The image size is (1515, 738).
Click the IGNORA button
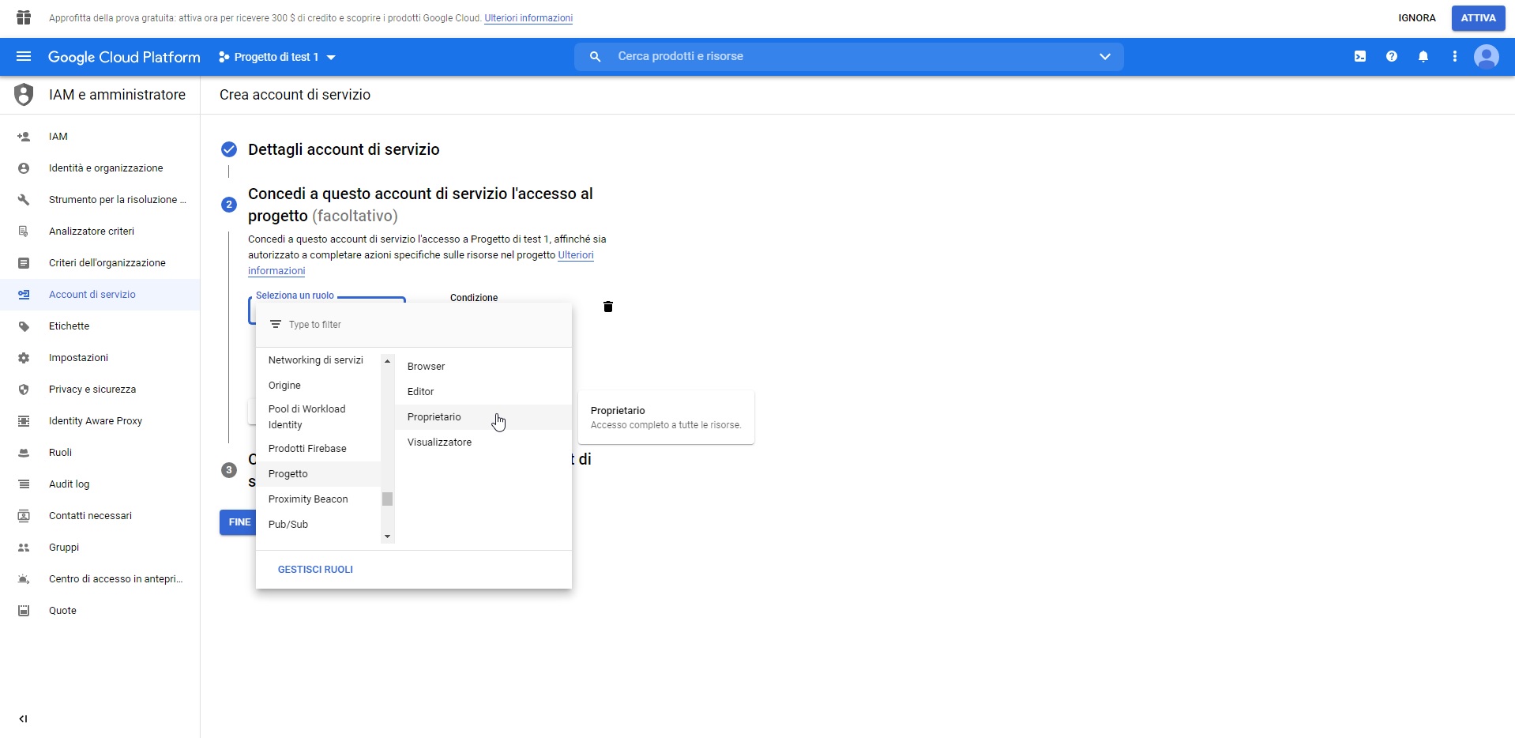point(1417,18)
